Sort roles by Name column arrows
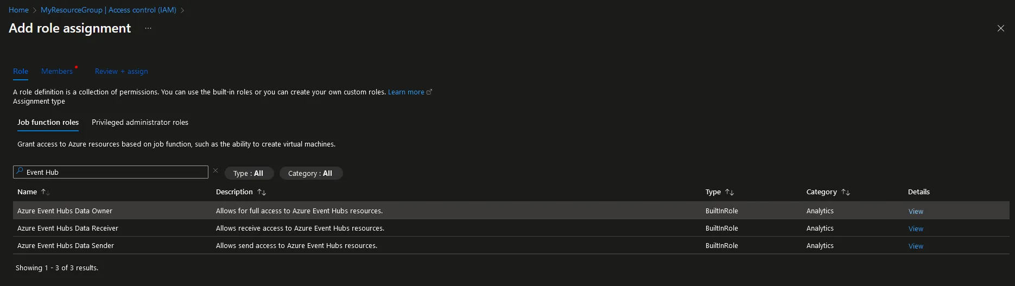 tap(45, 192)
